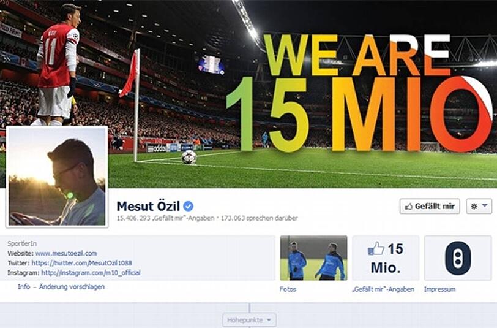Open the Impressum label link

439,289
